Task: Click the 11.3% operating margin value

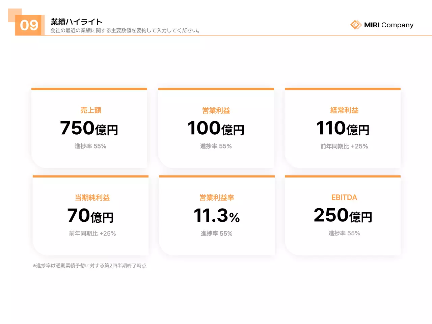Action: pos(217,215)
